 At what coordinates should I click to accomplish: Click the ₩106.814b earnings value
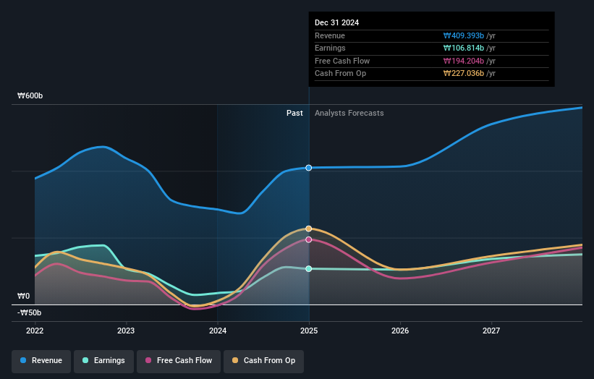[464, 48]
